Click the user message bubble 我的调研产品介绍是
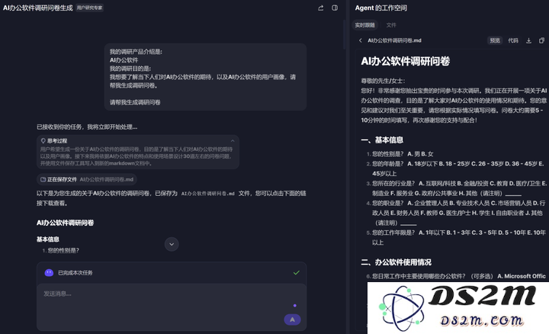Viewport: 549px width, 334px height. pos(205,77)
